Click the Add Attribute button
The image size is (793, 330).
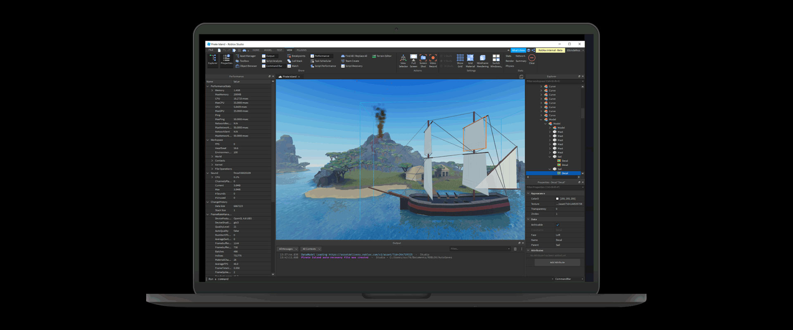pos(557,262)
